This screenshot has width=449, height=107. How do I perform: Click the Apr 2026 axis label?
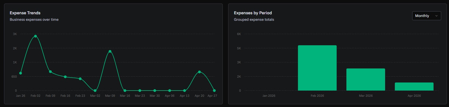414,96
